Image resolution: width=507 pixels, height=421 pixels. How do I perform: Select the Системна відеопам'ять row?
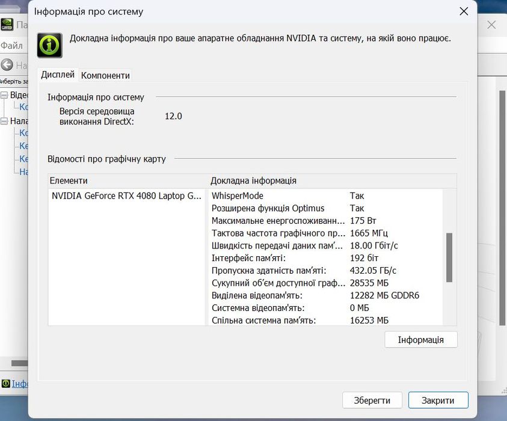coord(327,308)
